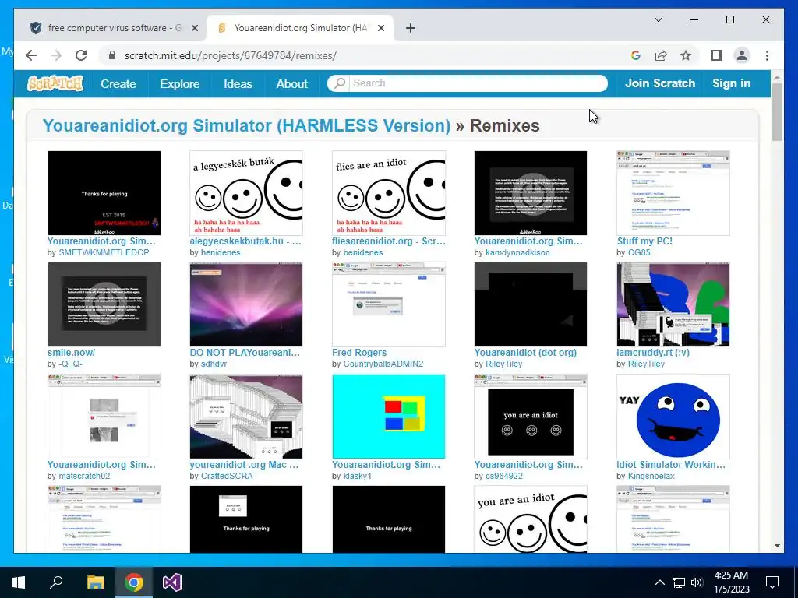Click the volume speaker icon in the tray
The width and height of the screenshot is (798, 598).
697,582
